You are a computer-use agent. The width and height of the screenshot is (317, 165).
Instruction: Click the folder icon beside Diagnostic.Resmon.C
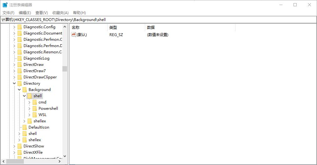coord(20,52)
